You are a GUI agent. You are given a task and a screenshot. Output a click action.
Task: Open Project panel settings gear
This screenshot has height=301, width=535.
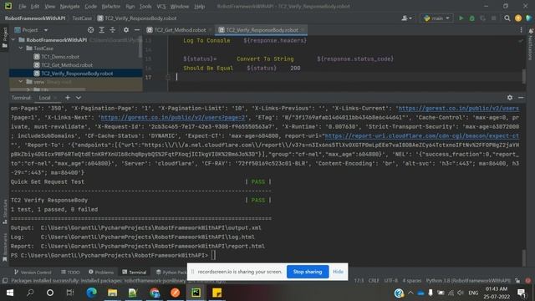coord(126,30)
